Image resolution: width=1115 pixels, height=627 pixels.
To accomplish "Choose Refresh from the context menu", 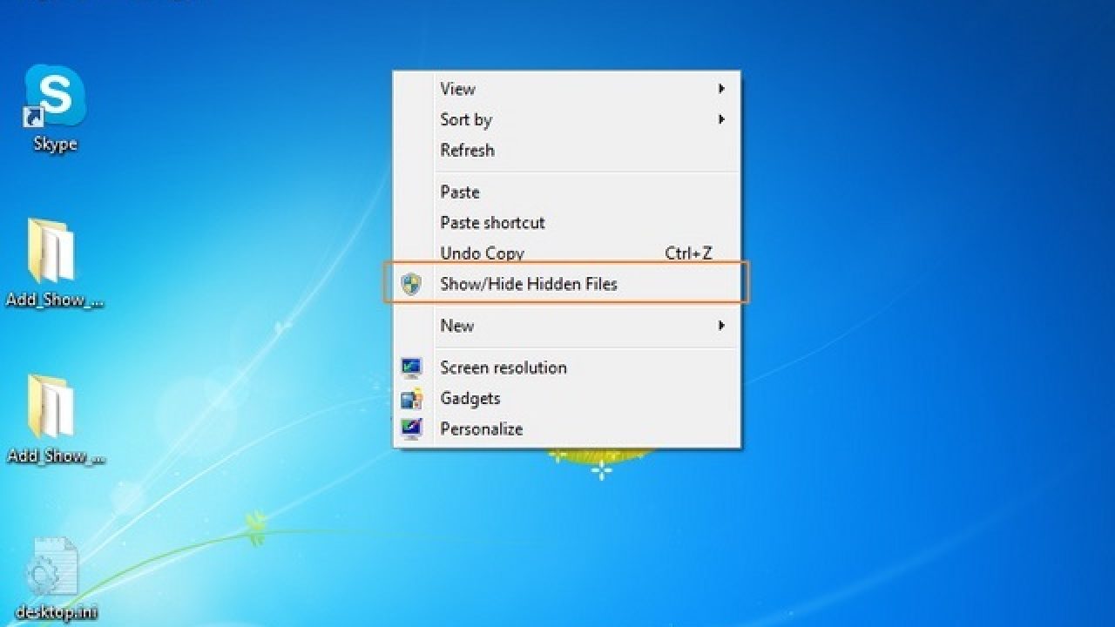I will [467, 150].
